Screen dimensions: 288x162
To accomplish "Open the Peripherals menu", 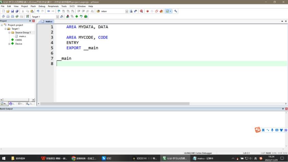I will pyautogui.click(x=53, y=6).
